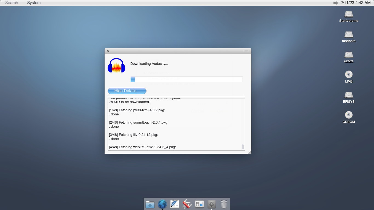Click the Search field in the menu bar
This screenshot has width=374, height=210.
[12, 3]
